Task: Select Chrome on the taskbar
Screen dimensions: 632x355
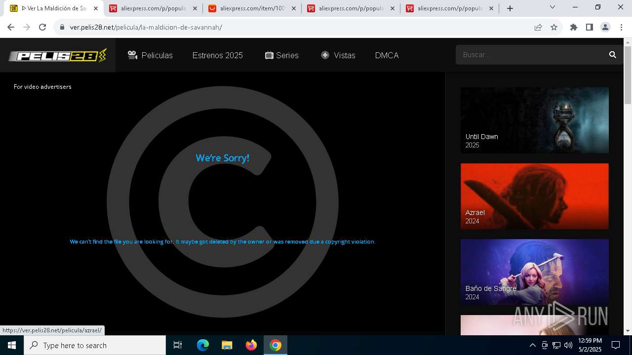Action: [x=276, y=345]
